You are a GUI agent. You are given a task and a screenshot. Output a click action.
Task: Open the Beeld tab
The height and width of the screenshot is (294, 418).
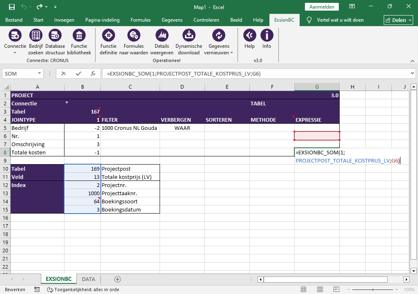(236, 20)
